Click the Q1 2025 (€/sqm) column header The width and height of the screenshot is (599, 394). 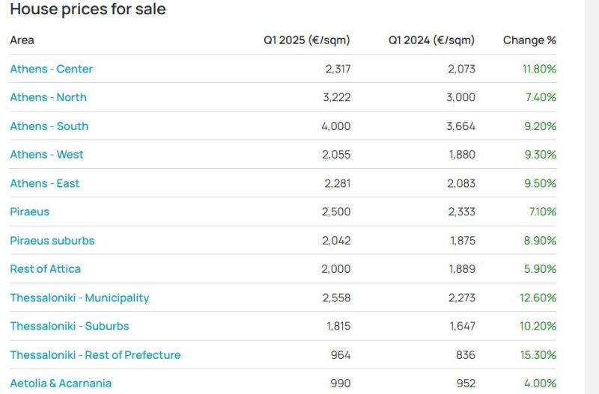306,40
